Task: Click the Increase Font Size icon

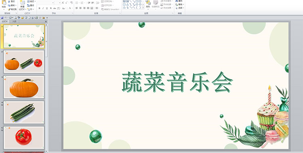Action: click(x=63, y=3)
